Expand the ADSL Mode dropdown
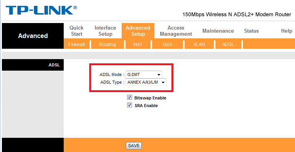Image resolution: width=295 pixels, height=152 pixels. coord(144,74)
